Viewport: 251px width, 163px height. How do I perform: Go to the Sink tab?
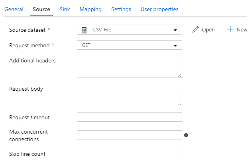pos(65,9)
